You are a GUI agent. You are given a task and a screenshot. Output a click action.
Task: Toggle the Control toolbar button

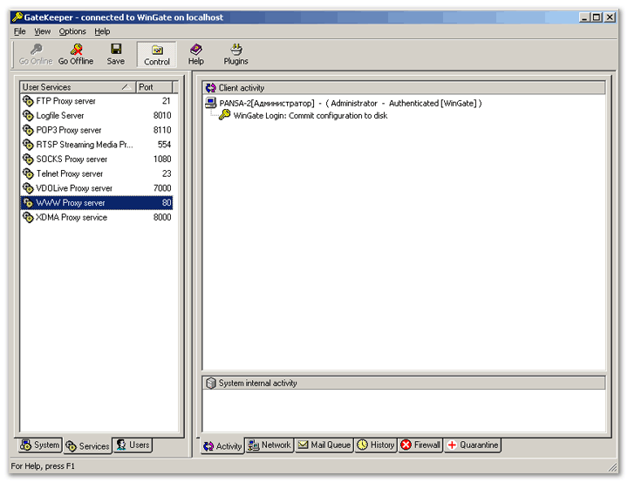coord(157,54)
